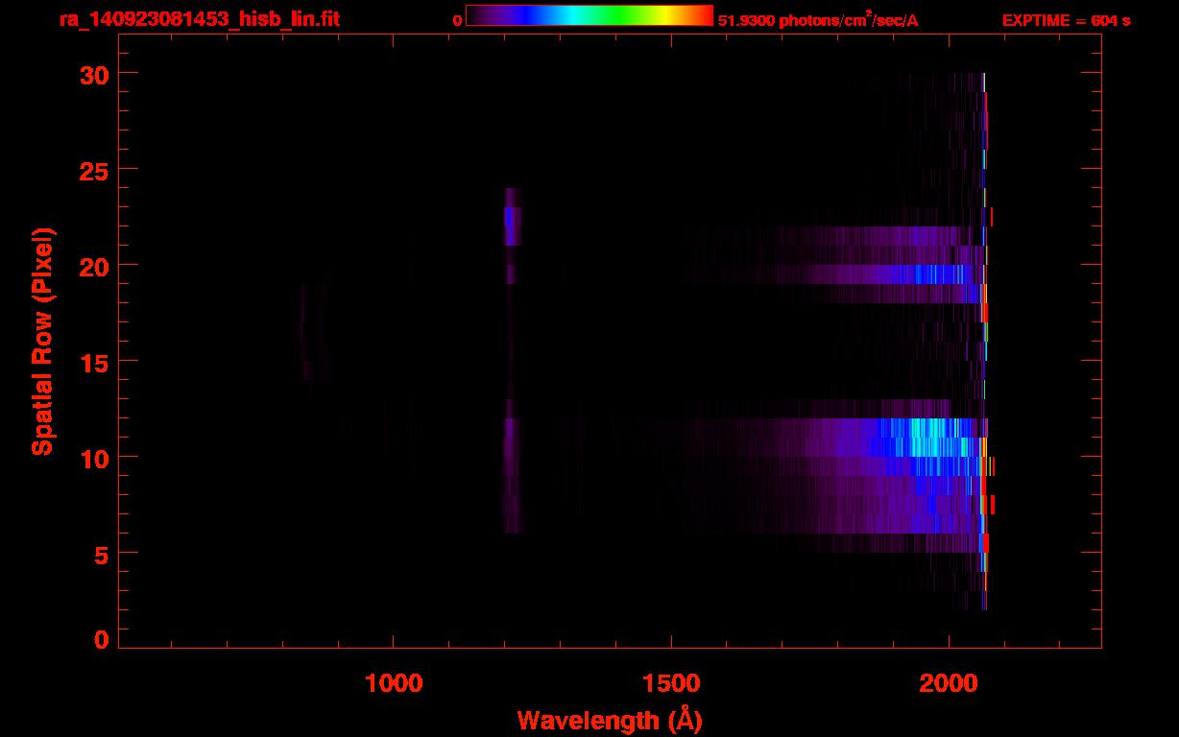Click the x-axis tick label 1500
The width and height of the screenshot is (1179, 737).
[671, 682]
